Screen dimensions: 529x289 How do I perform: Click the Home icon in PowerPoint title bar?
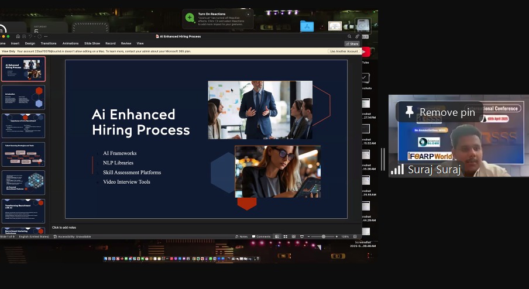[x=18, y=36]
